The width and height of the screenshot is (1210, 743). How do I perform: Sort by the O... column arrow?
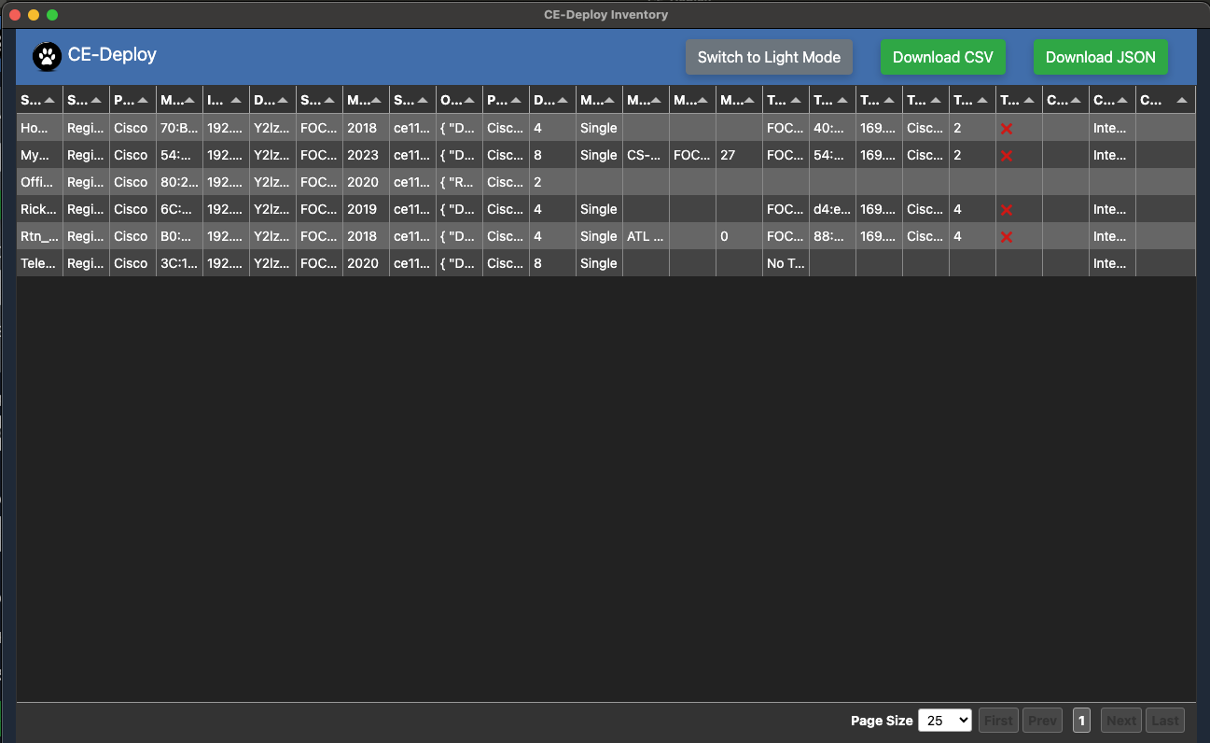(x=469, y=100)
